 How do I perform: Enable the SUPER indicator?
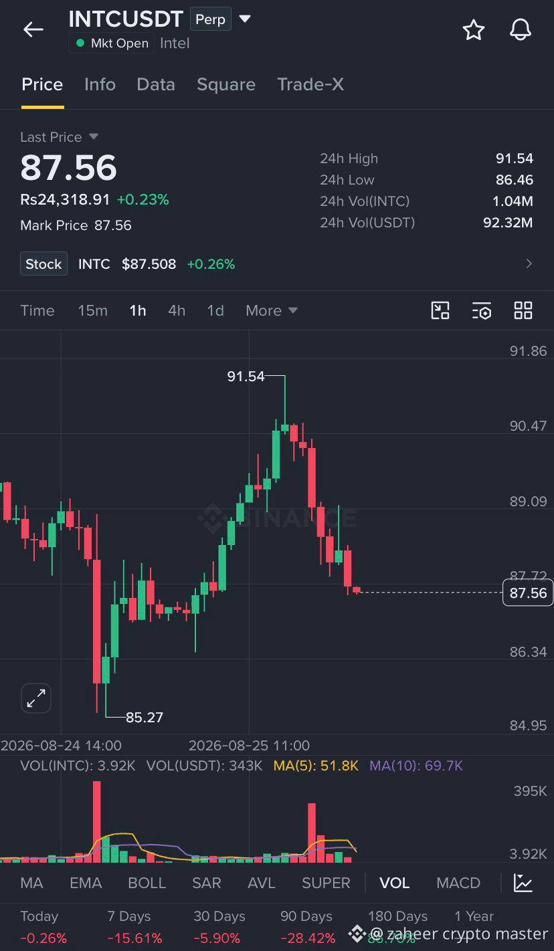[x=326, y=883]
